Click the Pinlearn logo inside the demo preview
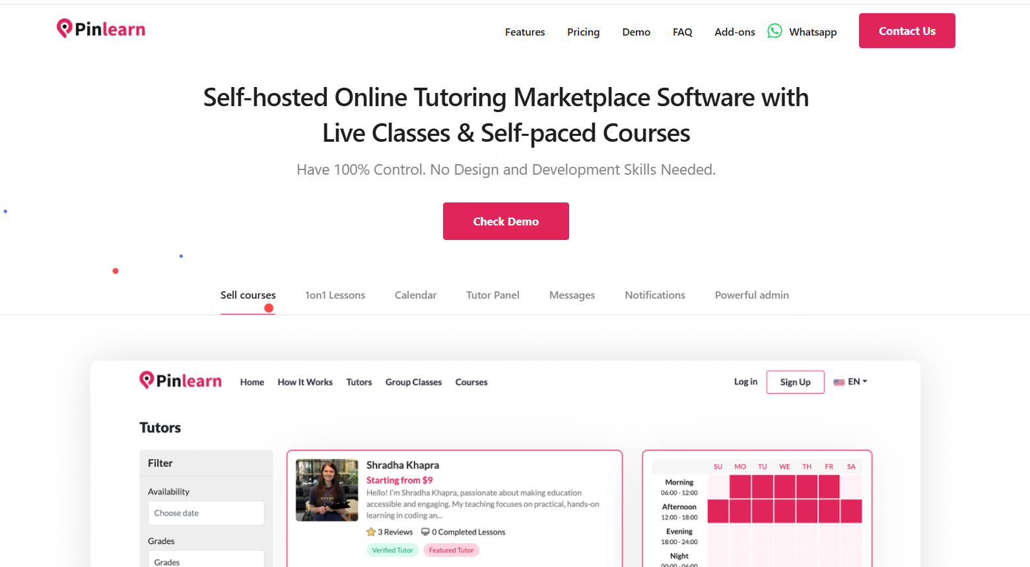This screenshot has height=567, width=1030. point(180,380)
